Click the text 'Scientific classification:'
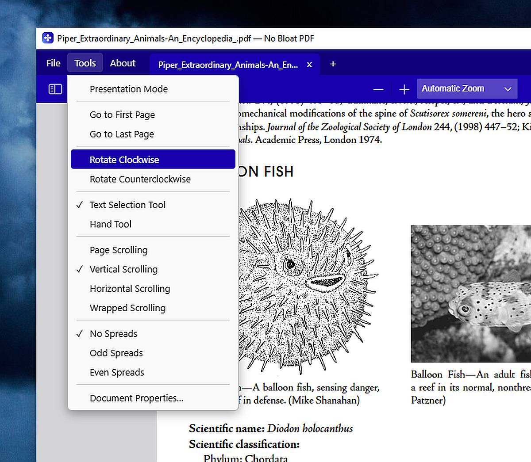Screen dimensions: 531x462 (244, 444)
